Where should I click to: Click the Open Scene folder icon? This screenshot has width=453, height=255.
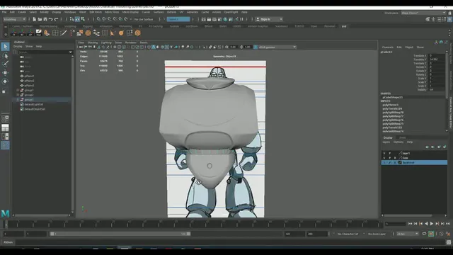(40, 19)
